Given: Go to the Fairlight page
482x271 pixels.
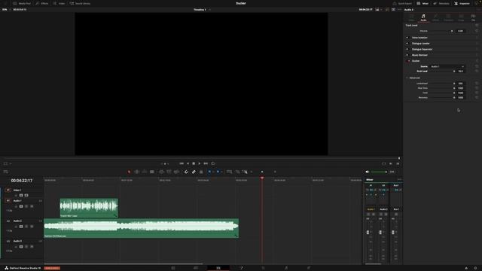Looking at the screenshot, I should [286, 268].
